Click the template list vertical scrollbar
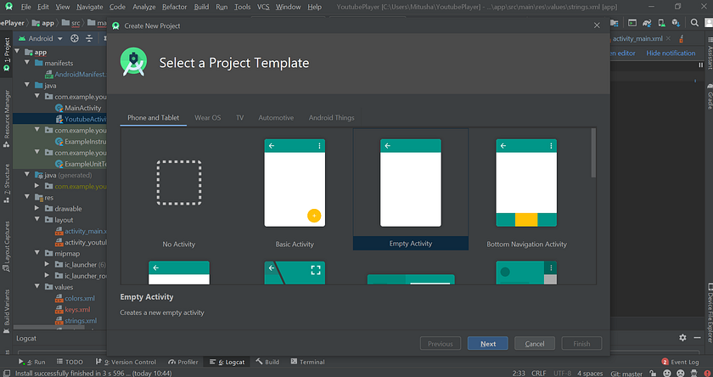 click(593, 153)
